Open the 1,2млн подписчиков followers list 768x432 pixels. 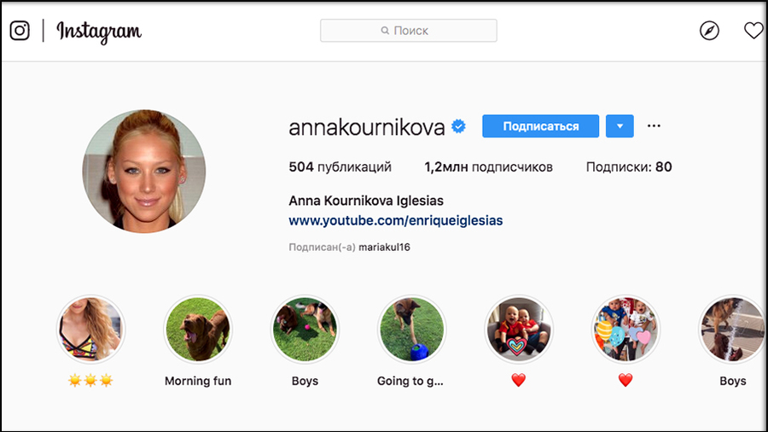[x=488, y=167]
